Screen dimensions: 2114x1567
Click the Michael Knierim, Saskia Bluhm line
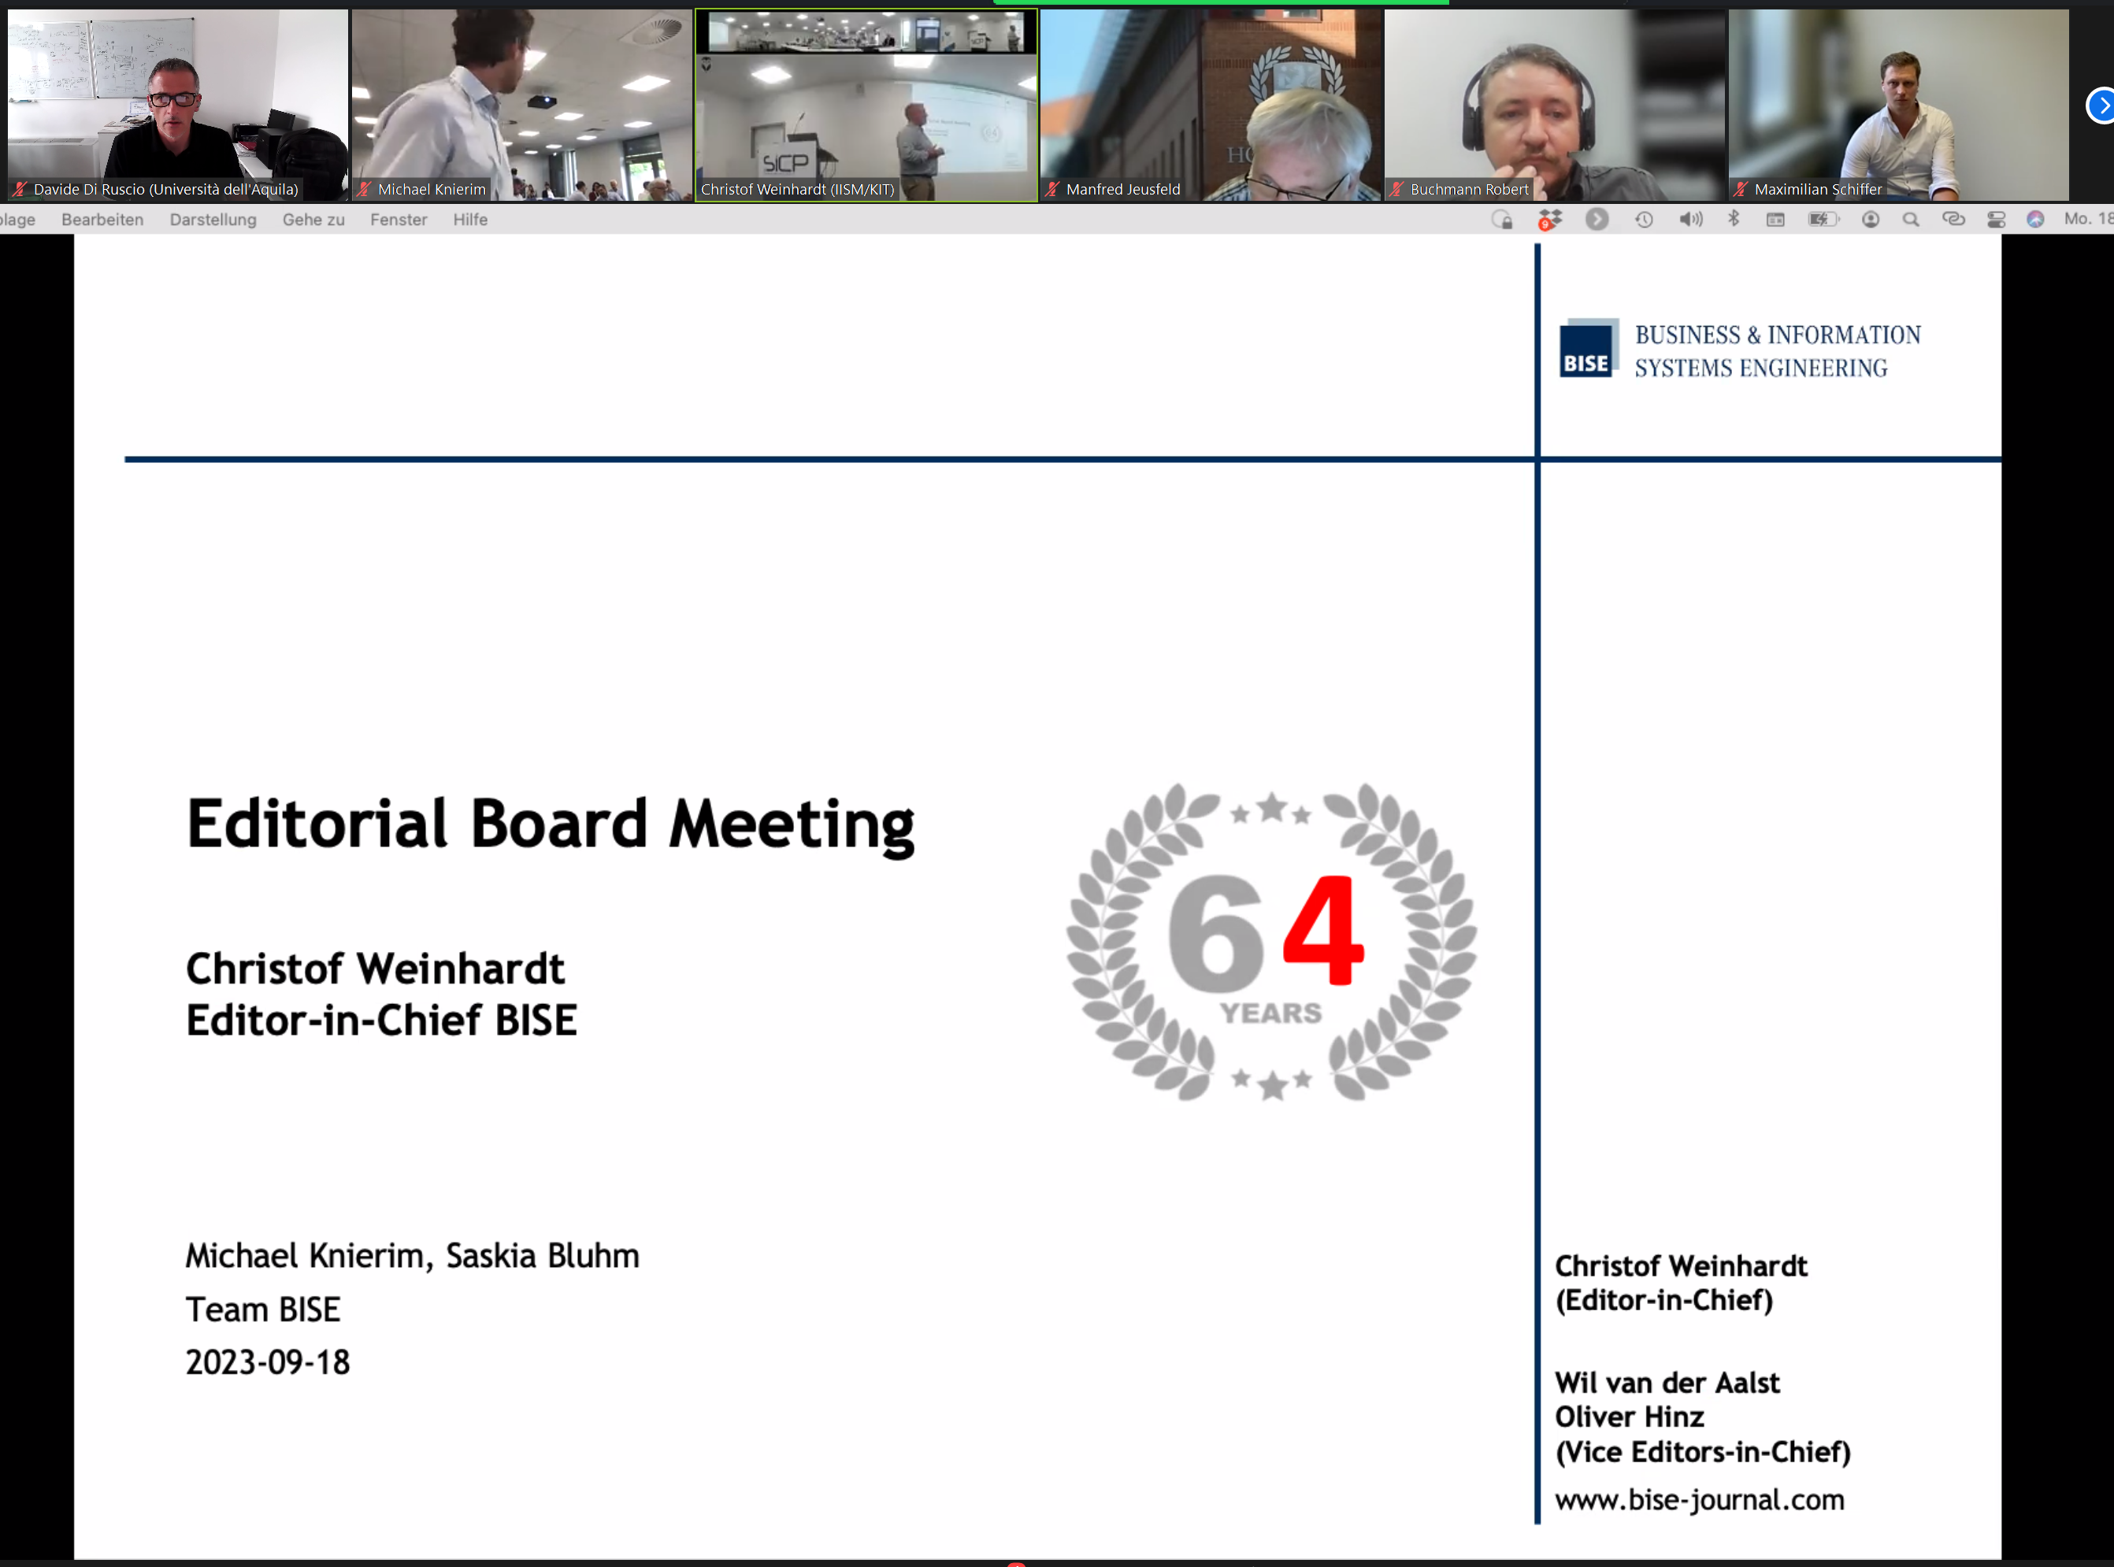[x=412, y=1256]
